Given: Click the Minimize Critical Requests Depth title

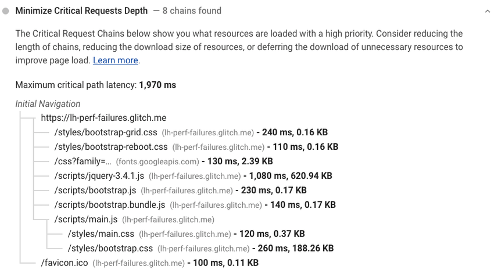Looking at the screenshot, I should click(81, 11).
